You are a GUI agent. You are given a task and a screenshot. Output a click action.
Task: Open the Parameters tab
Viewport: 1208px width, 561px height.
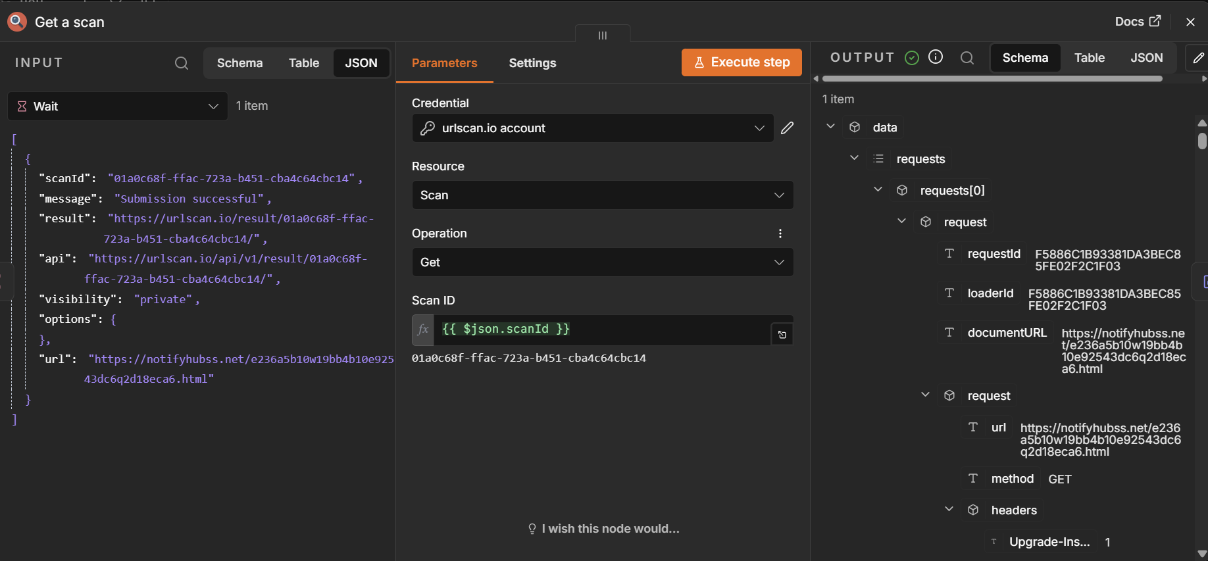[x=445, y=63]
